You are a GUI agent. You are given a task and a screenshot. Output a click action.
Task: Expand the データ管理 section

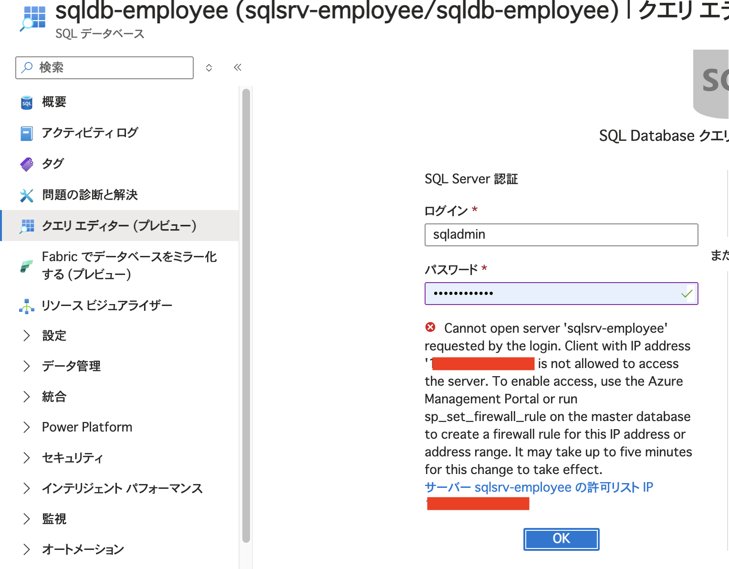coord(71,366)
